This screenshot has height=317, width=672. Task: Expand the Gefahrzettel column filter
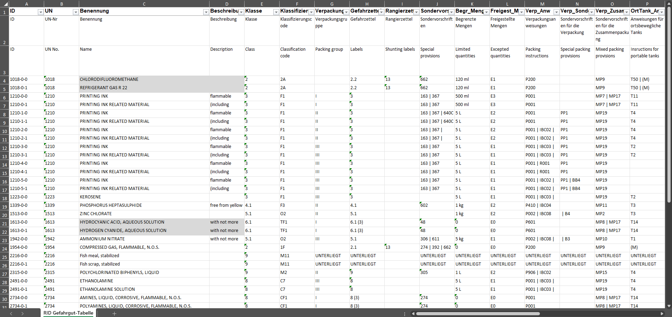pyautogui.click(x=381, y=12)
